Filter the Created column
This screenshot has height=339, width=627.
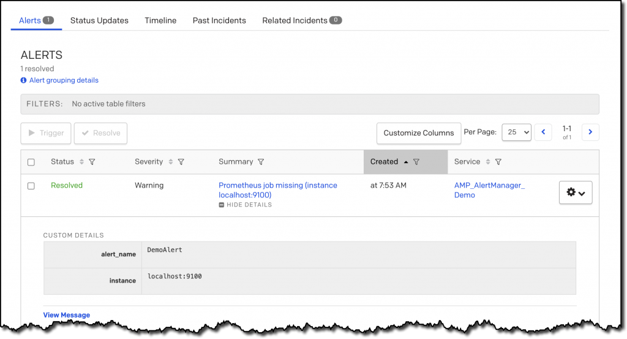coord(416,162)
